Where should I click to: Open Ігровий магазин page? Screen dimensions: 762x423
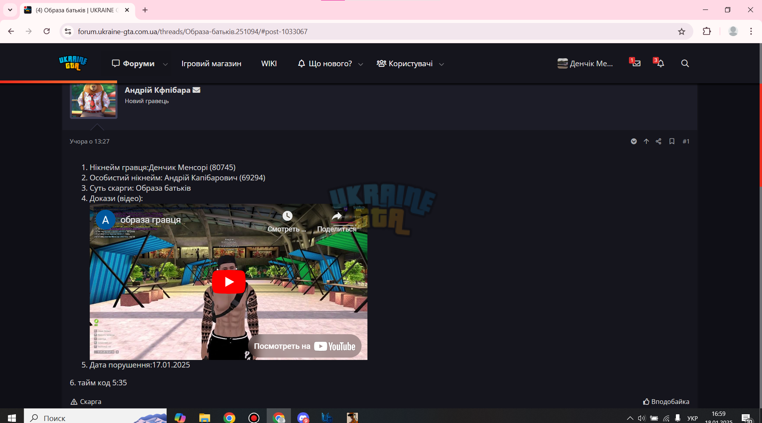211,63
